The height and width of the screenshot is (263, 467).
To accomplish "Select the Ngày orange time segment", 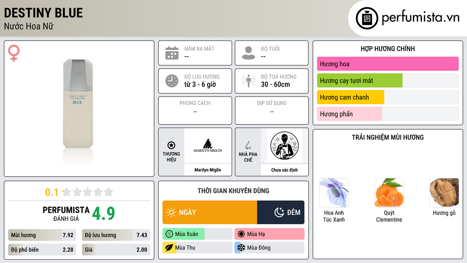I will (210, 212).
